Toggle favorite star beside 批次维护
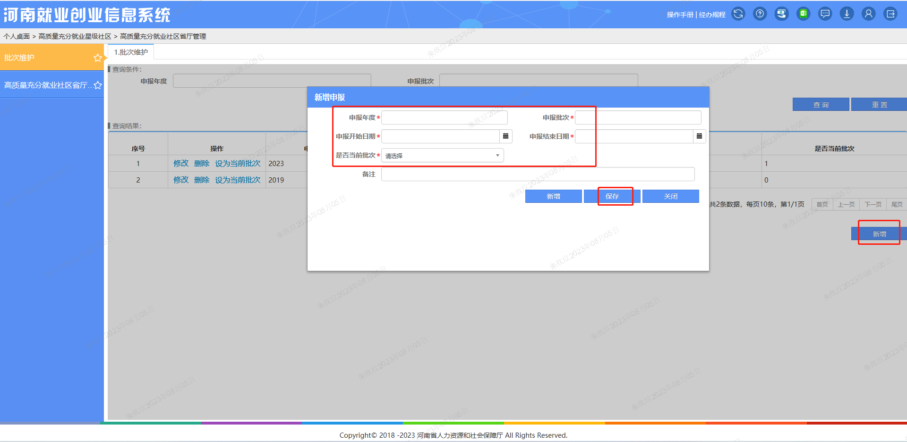The height and width of the screenshot is (442, 907). 97,58
